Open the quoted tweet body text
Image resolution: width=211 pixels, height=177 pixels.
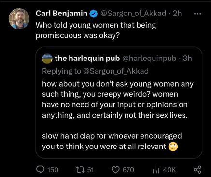click(x=118, y=115)
